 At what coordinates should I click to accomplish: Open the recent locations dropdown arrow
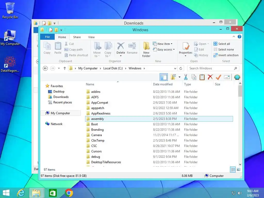pos(59,68)
